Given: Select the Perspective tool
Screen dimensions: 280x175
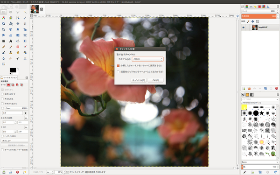Looking at the screenshot, I should (x=11, y=35).
